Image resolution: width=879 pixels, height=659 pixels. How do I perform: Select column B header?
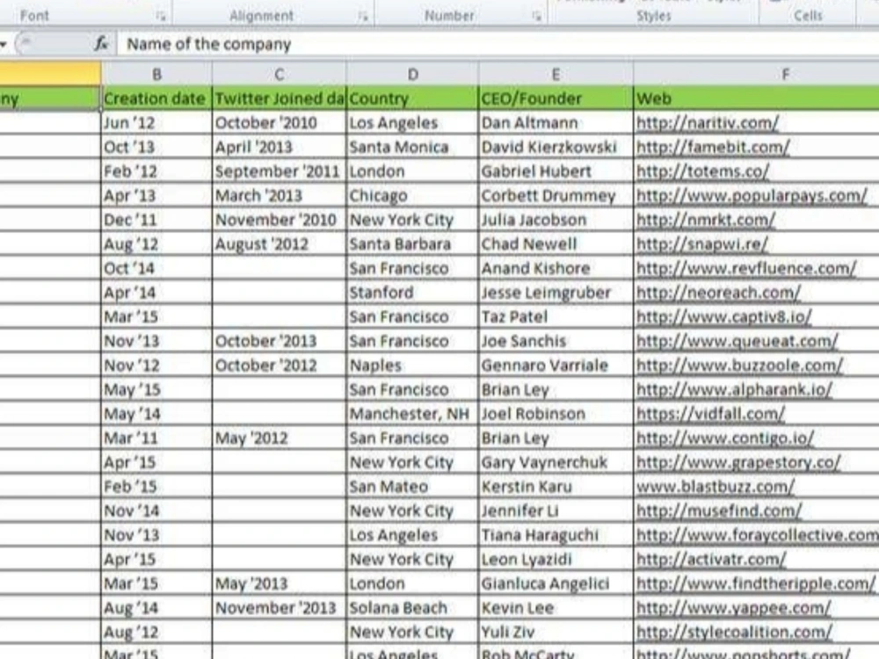[157, 74]
